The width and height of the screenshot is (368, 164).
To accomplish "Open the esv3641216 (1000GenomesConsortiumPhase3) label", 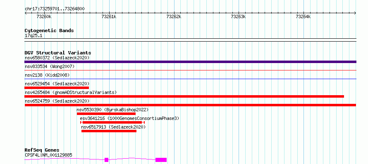I will tap(129, 118).
